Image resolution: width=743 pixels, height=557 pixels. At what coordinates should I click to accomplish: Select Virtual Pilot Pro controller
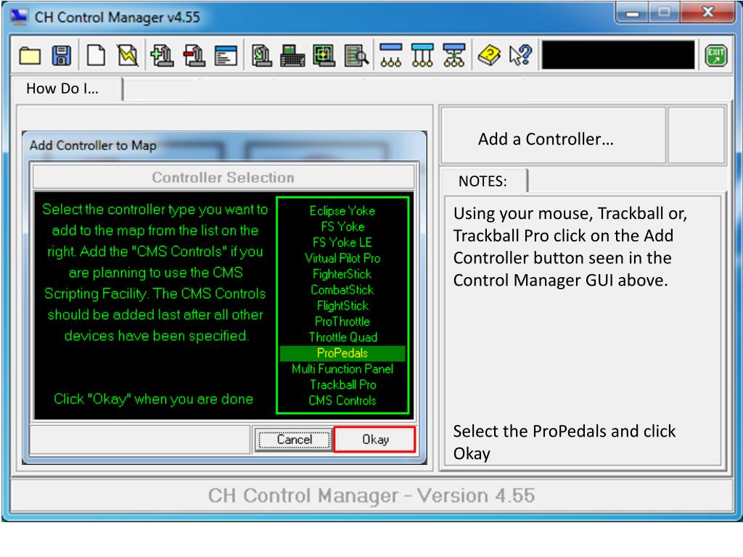pyautogui.click(x=342, y=258)
